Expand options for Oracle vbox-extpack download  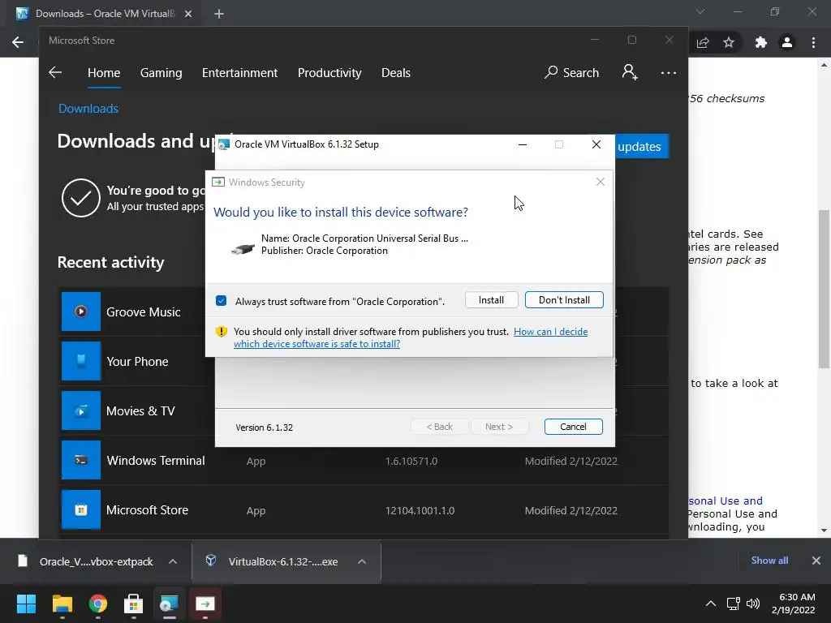[x=173, y=561]
